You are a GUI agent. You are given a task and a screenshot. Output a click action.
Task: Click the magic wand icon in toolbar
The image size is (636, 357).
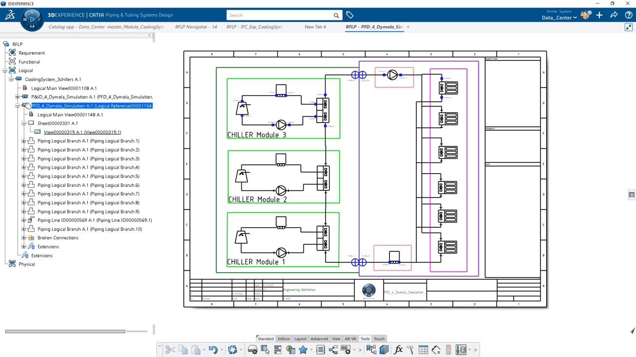tap(410, 350)
